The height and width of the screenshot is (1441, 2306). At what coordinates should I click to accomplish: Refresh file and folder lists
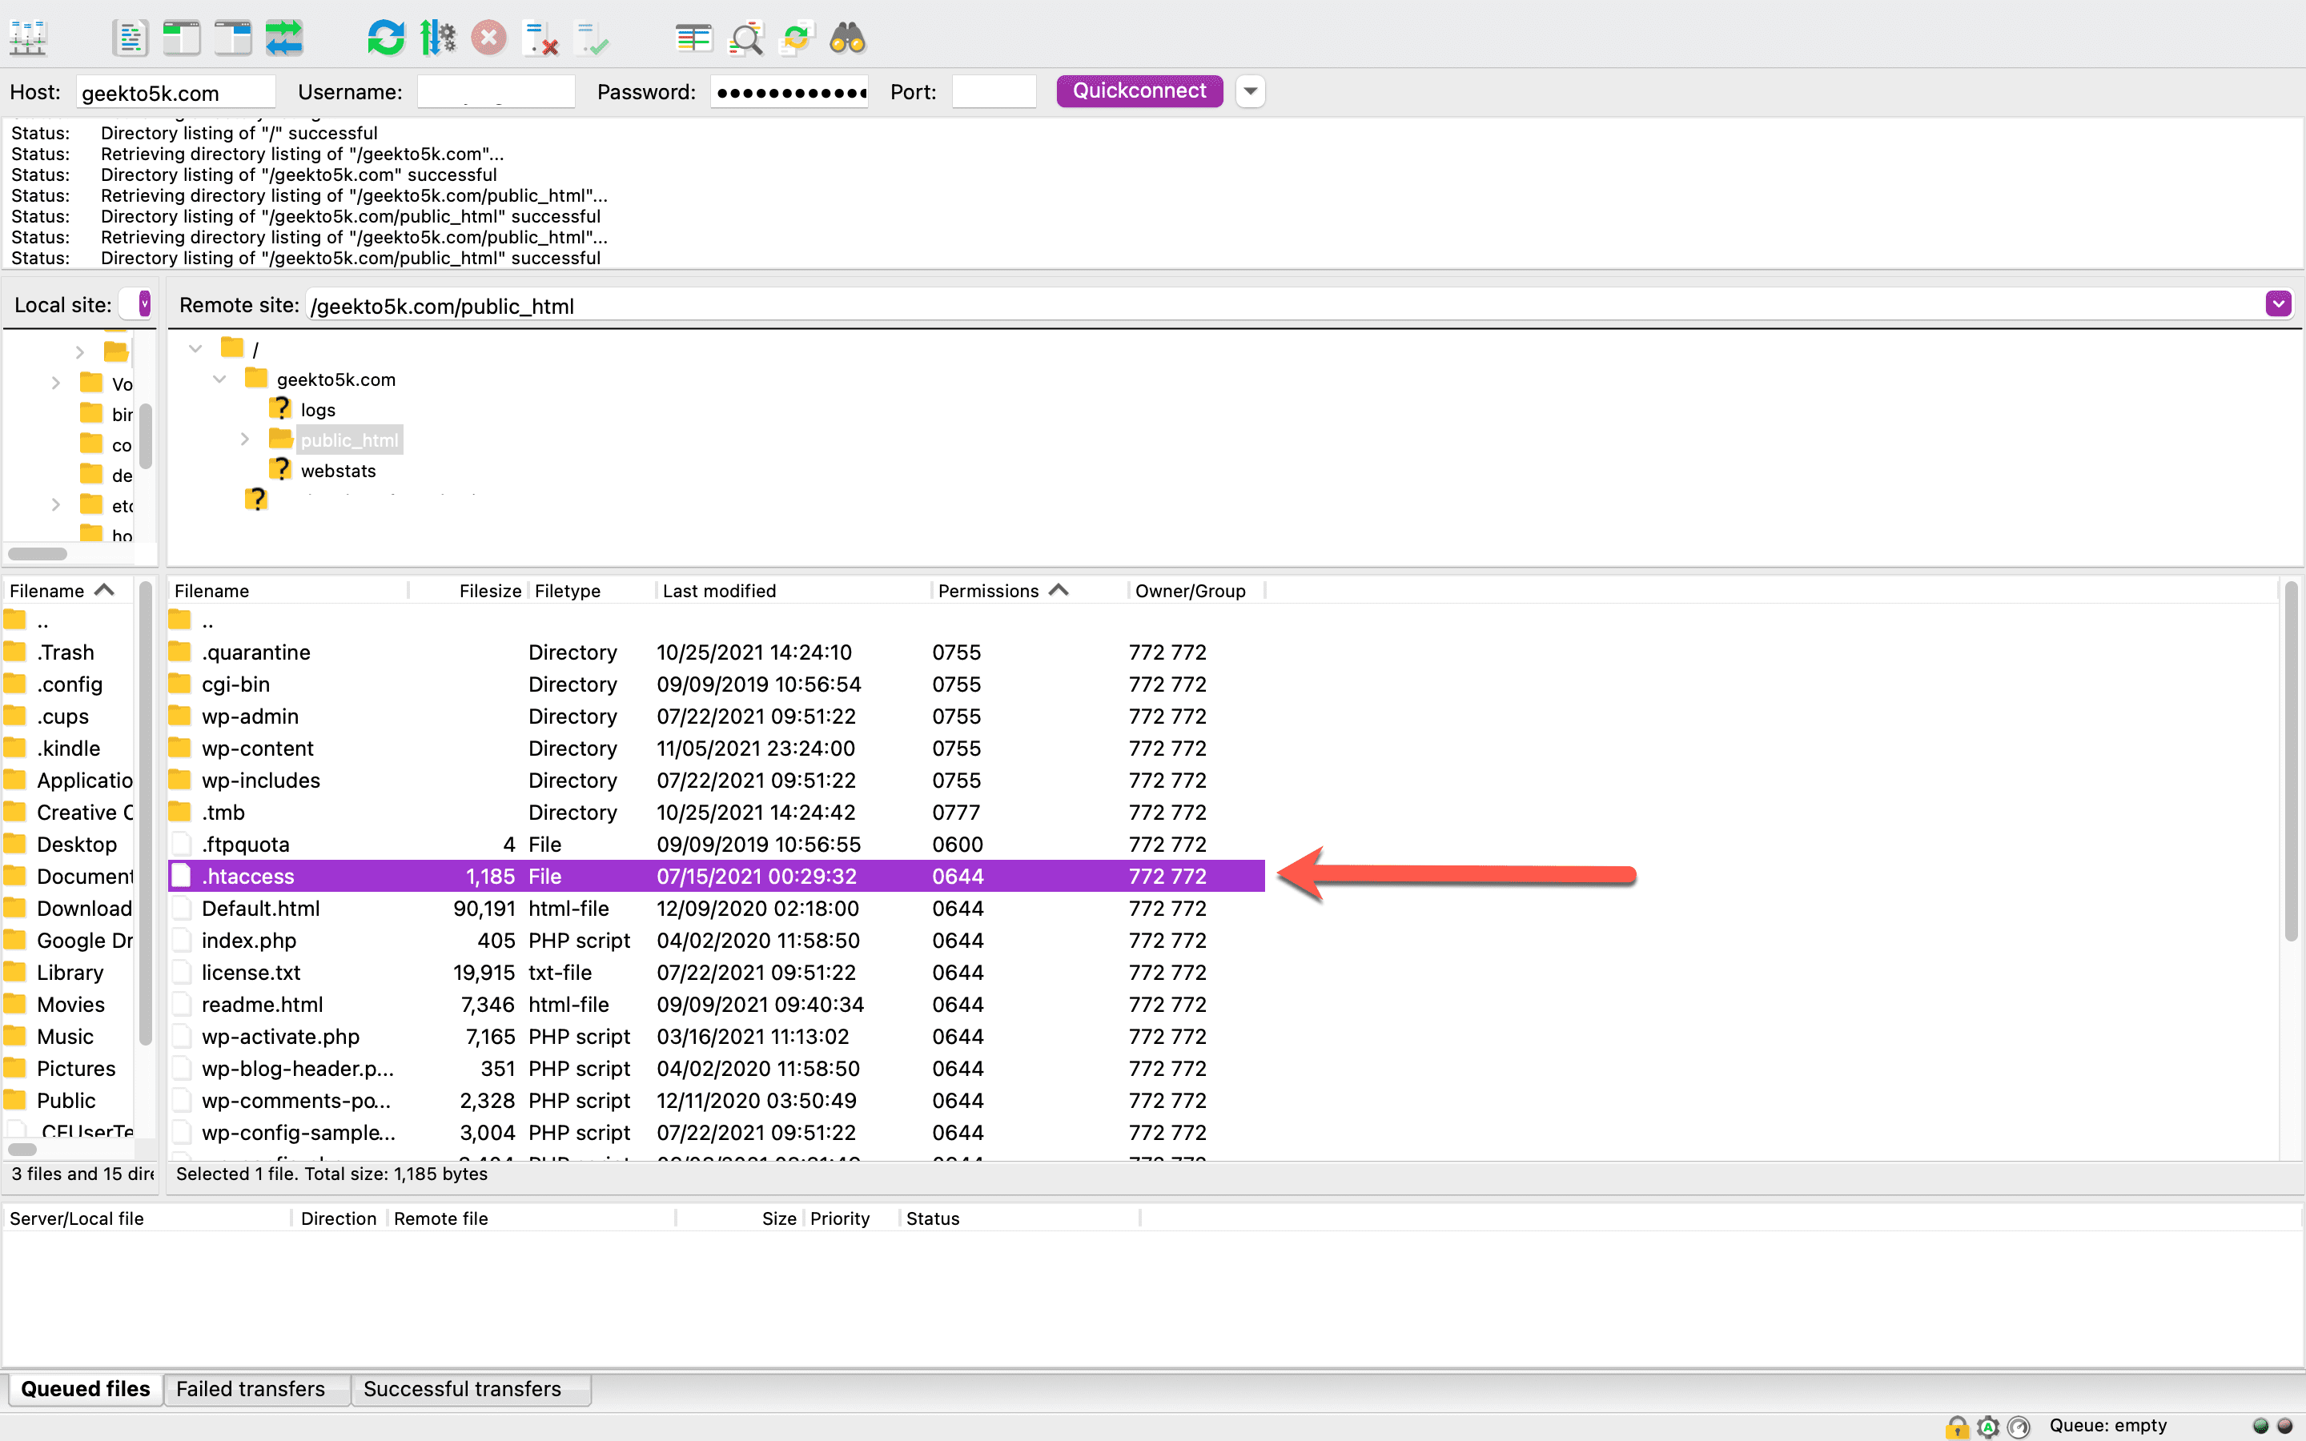[x=386, y=39]
